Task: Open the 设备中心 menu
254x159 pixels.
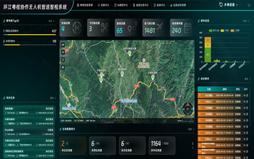Action: coord(103,5)
